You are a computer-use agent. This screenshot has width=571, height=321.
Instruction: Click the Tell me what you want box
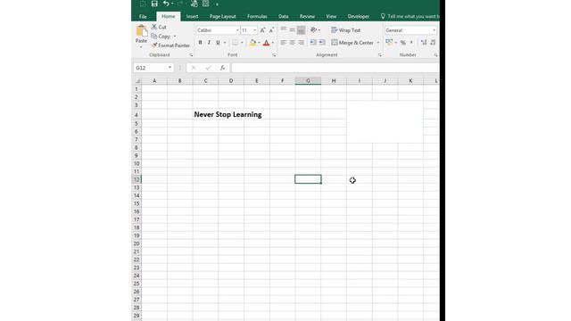[410, 16]
